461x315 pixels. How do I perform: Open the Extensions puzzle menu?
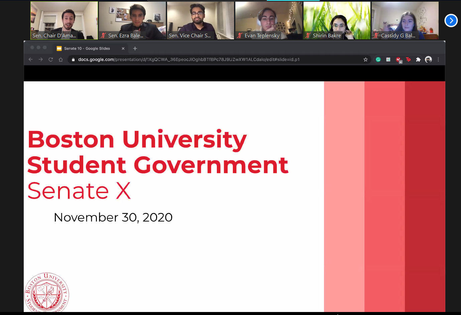coord(418,59)
